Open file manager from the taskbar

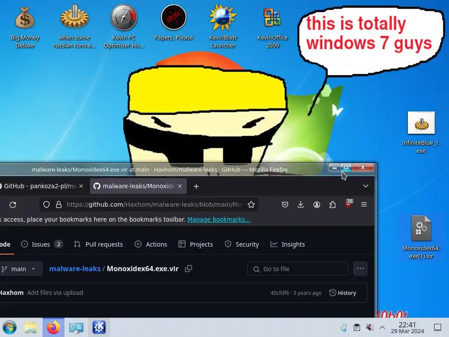tap(31, 327)
